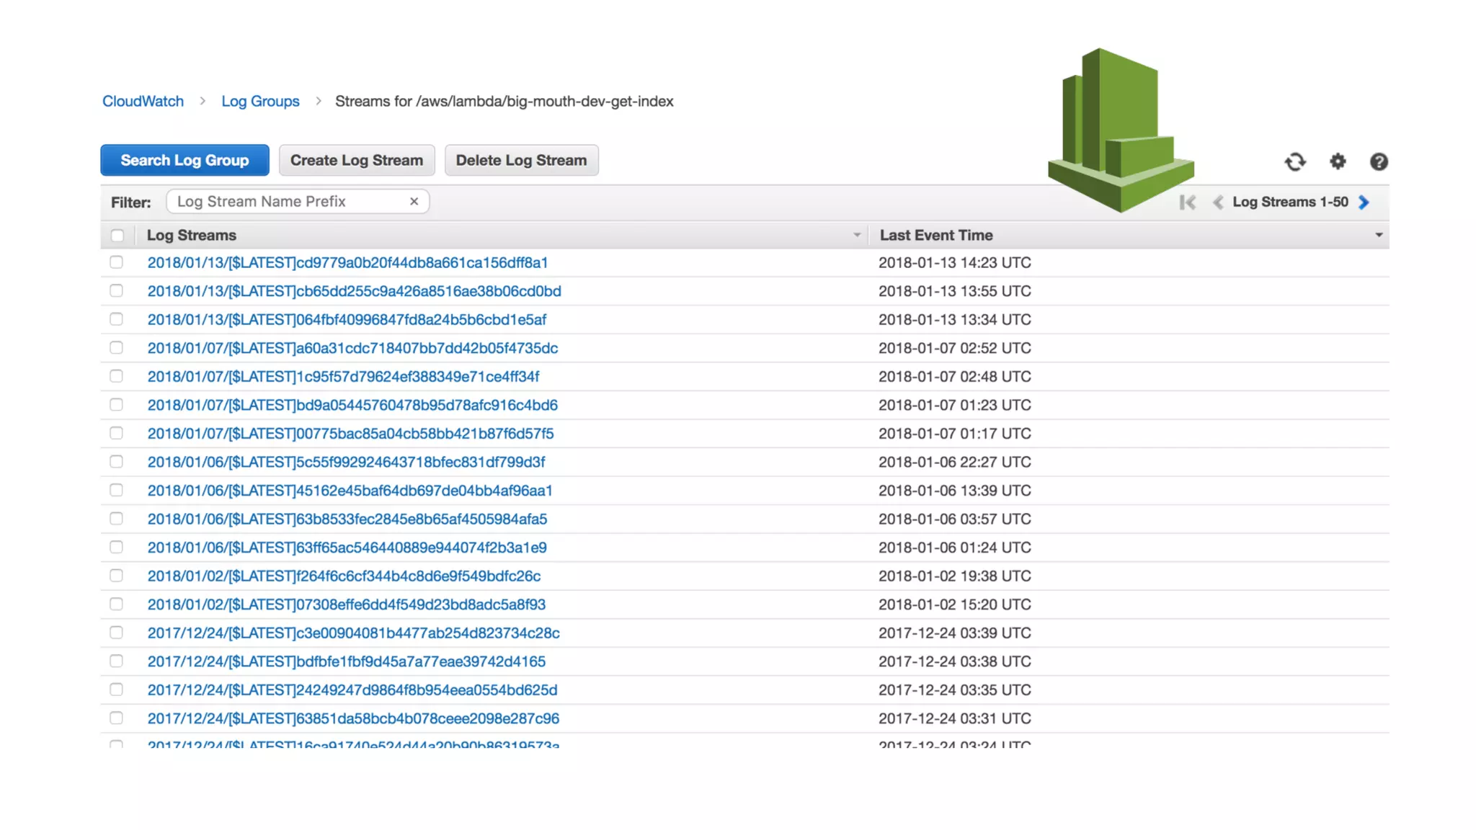The image size is (1476, 830).
Task: Go to Log Groups breadcrumb
Action: point(260,102)
